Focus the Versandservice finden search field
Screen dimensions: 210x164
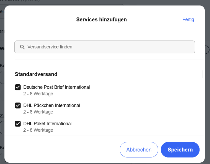[x=104, y=47]
